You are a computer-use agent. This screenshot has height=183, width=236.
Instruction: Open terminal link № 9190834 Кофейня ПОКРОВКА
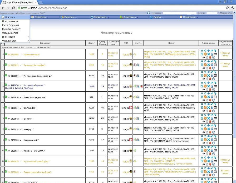[26, 151]
